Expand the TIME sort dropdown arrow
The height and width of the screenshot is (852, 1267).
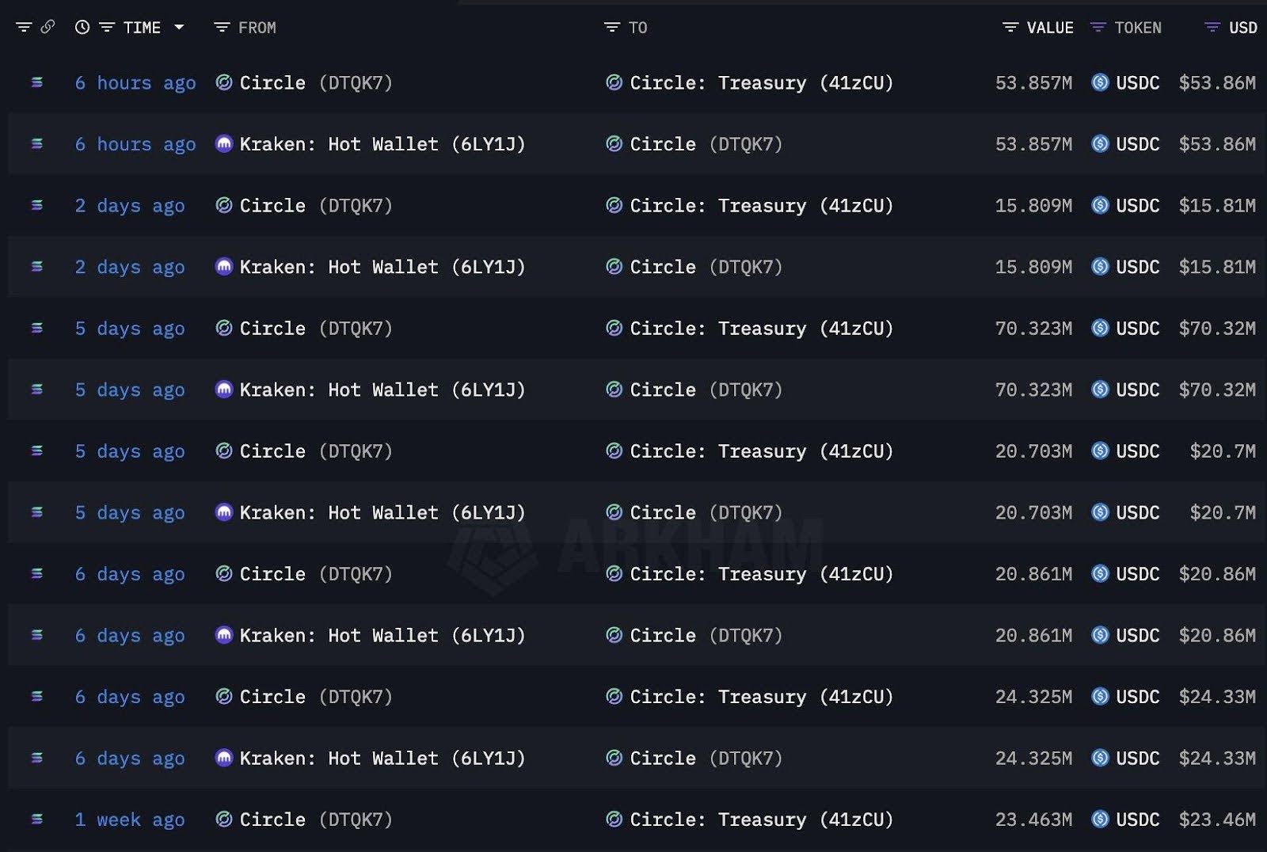179,27
